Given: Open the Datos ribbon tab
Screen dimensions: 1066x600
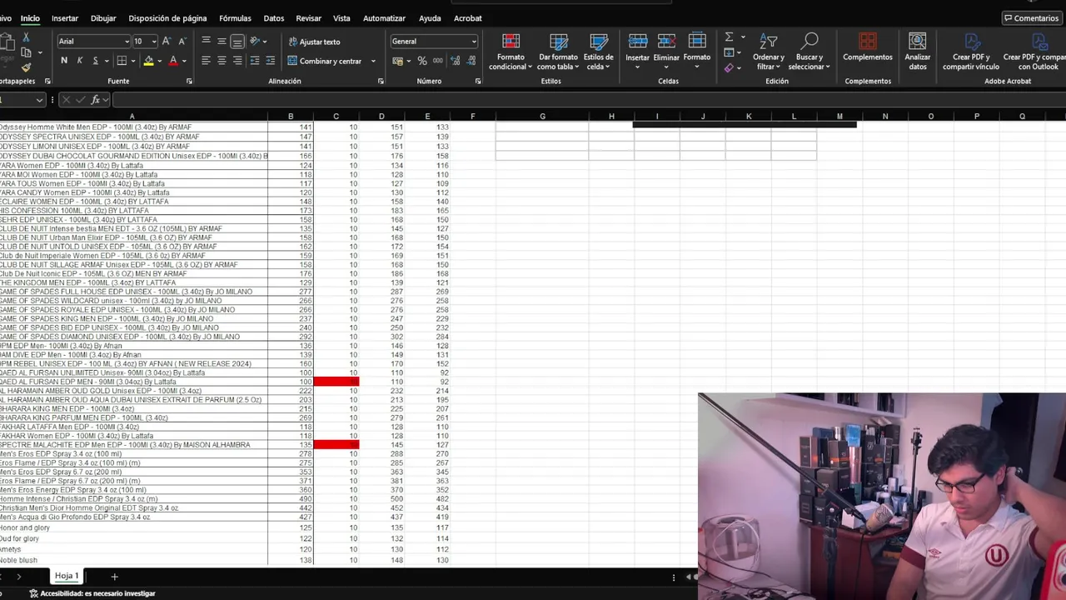Looking at the screenshot, I should coord(273,18).
